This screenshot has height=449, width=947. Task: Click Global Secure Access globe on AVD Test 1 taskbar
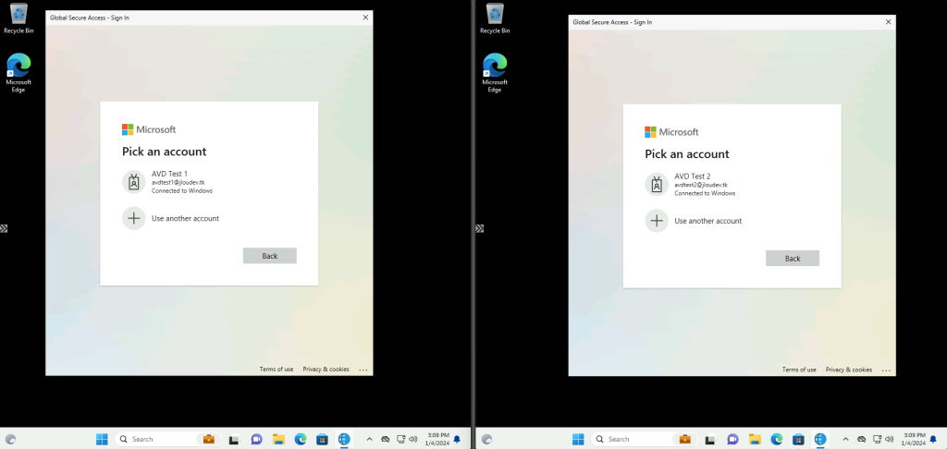tap(344, 440)
